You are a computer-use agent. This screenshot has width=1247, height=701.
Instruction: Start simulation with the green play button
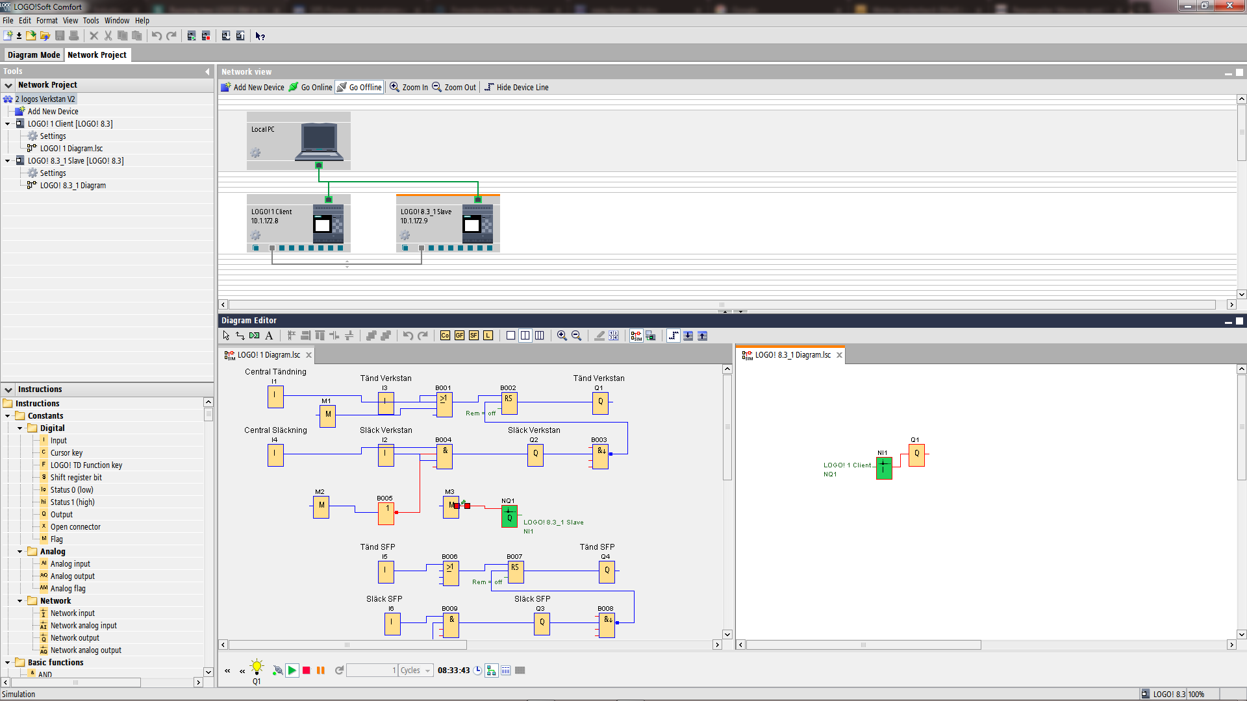[x=292, y=670]
